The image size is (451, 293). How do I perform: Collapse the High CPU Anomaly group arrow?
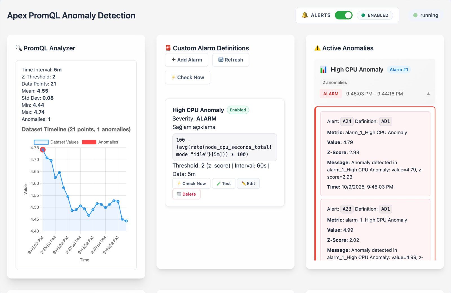click(428, 94)
